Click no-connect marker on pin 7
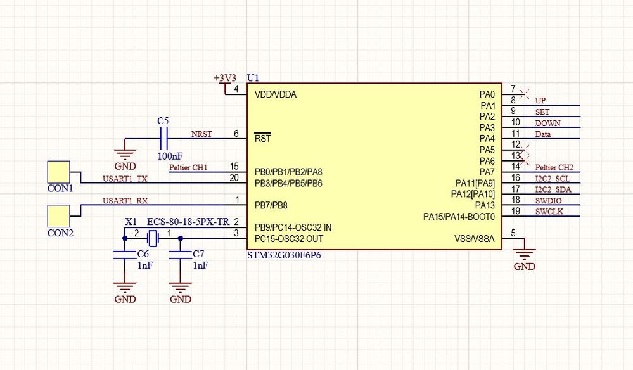The image size is (633, 370). tap(525, 94)
